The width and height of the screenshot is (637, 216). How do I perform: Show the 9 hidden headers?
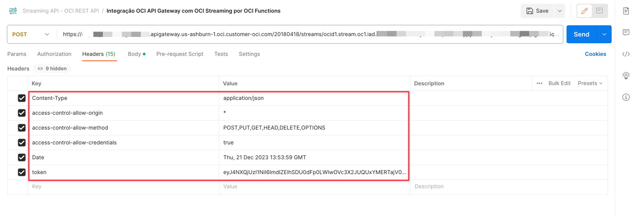click(52, 68)
